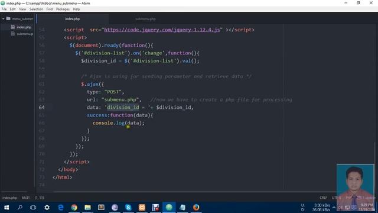This screenshot has height=213, width=378.
Task: Follow the jQuery CDN URL link in code
Action: (162, 30)
